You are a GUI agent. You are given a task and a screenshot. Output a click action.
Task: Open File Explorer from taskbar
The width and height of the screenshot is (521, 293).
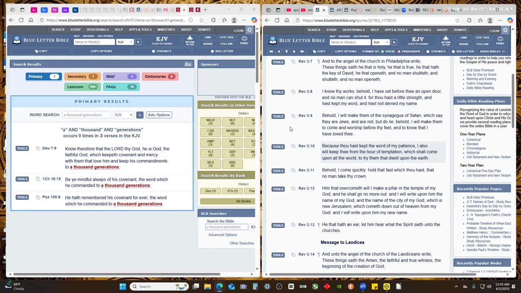(208, 286)
